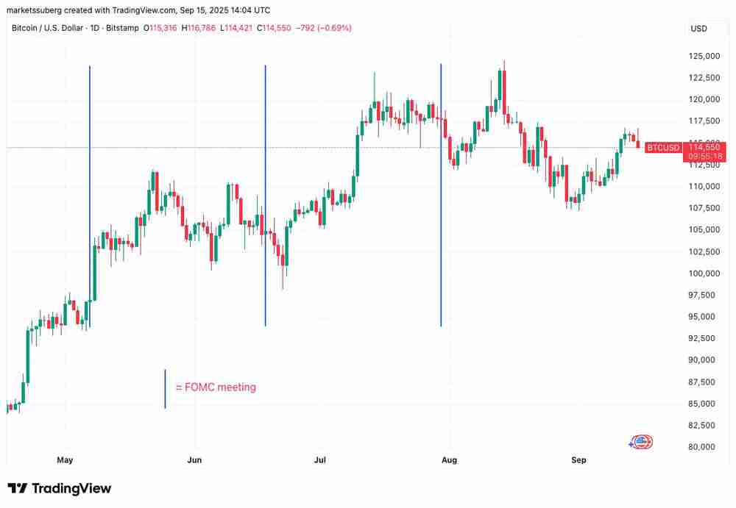Click the current price 114,550 label
The width and height of the screenshot is (736, 508).
[704, 148]
